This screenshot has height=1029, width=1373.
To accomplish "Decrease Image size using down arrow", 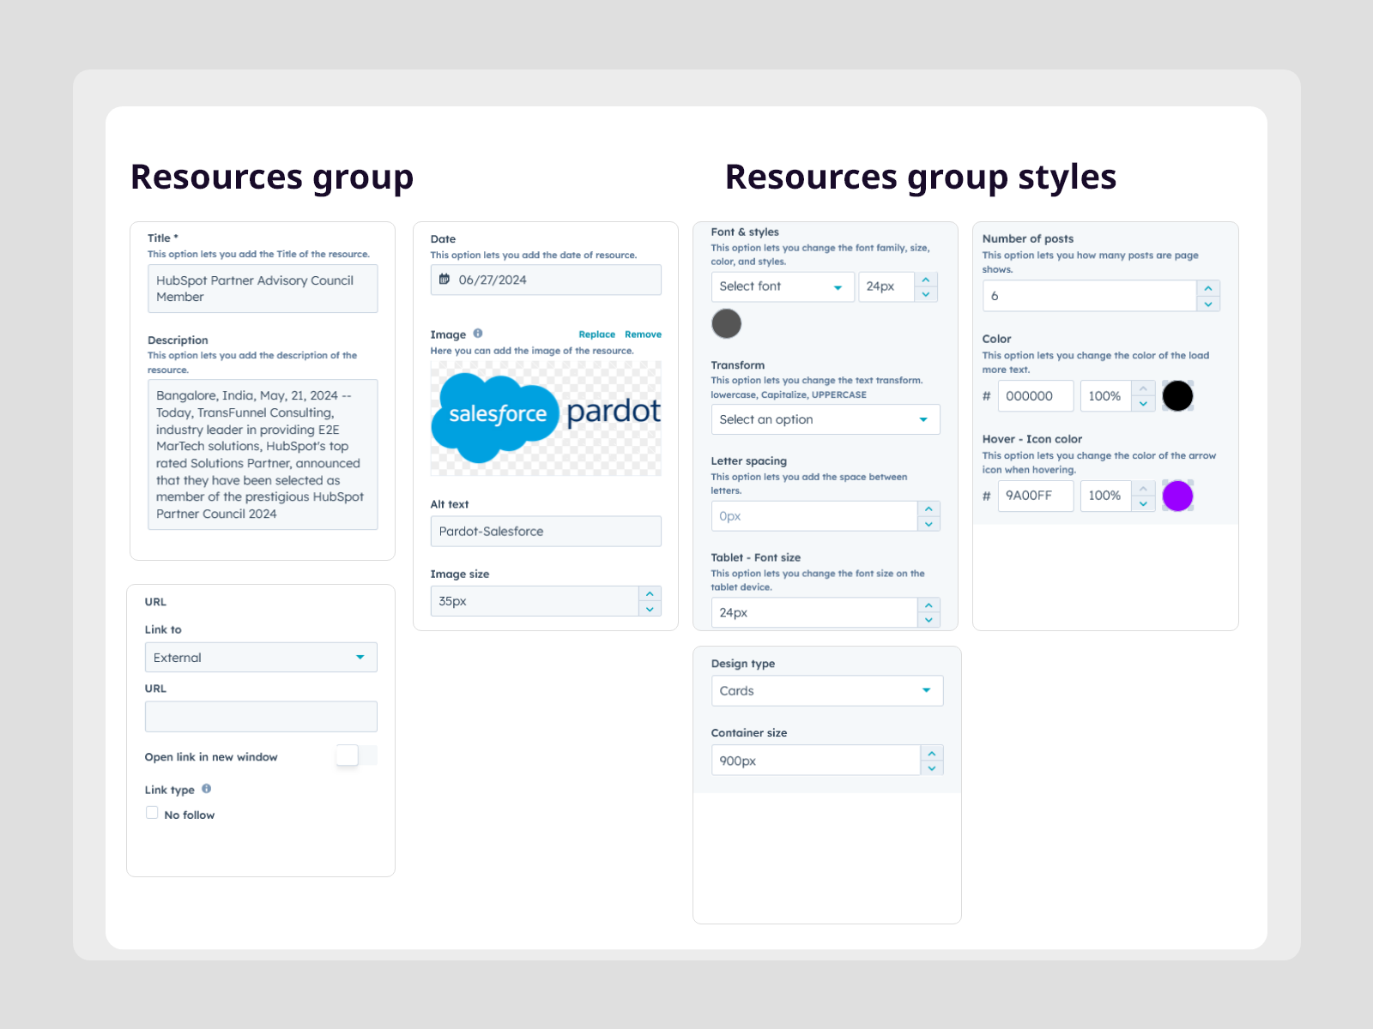I will (650, 609).
